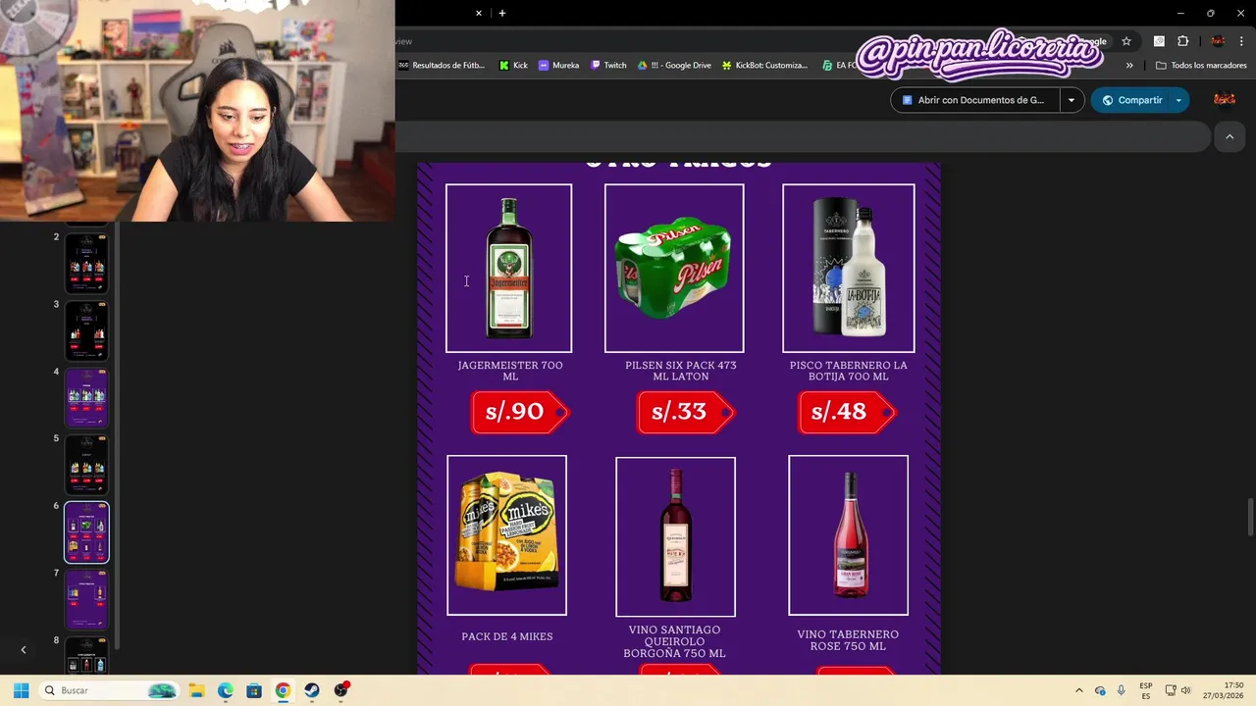Open the Todos los marcadores folder
Image resolution: width=1256 pixels, height=706 pixels.
[x=1201, y=65]
